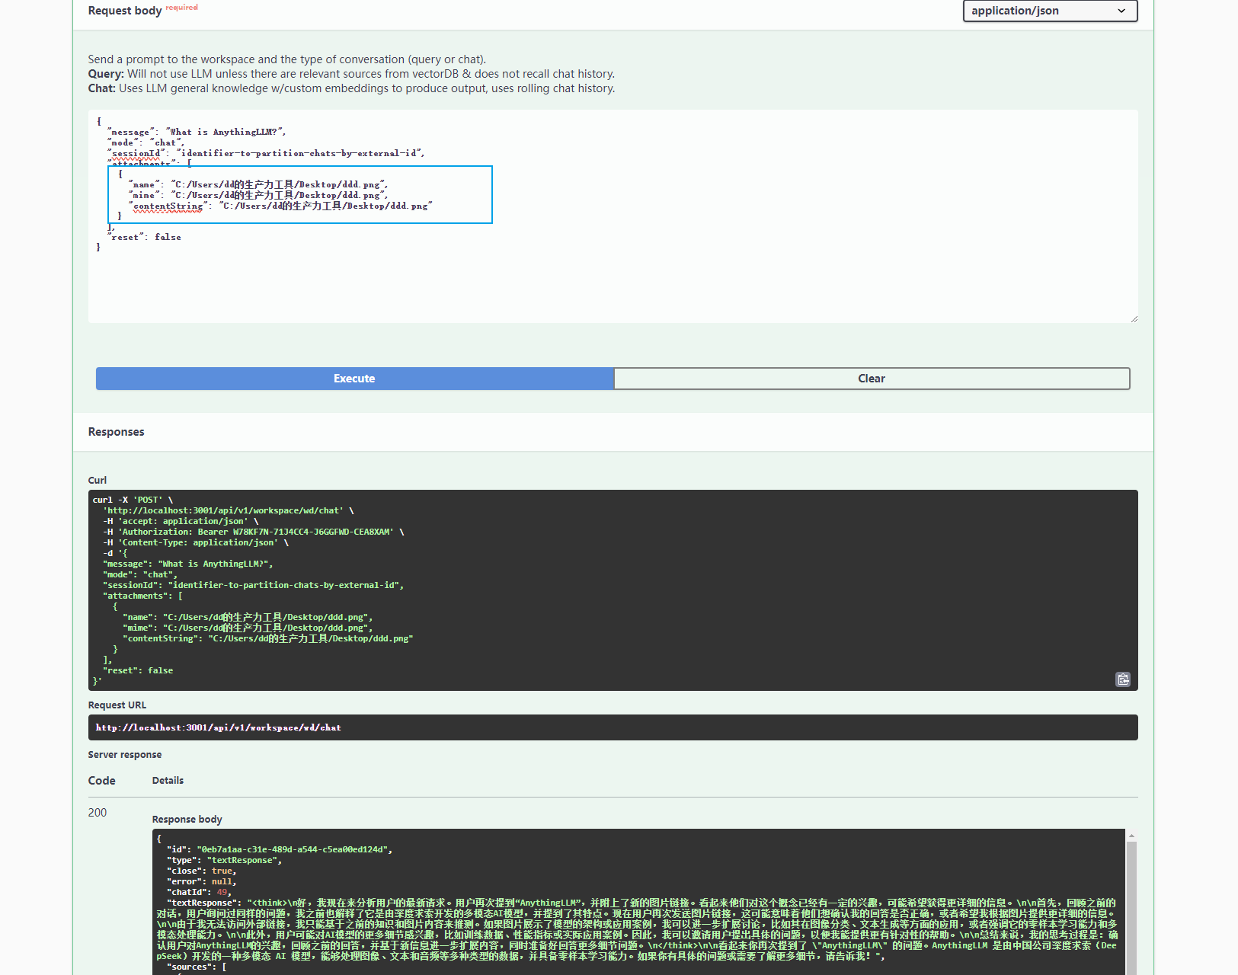Select the sessionId line in the request body
The height and width of the screenshot is (975, 1238).
click(264, 152)
